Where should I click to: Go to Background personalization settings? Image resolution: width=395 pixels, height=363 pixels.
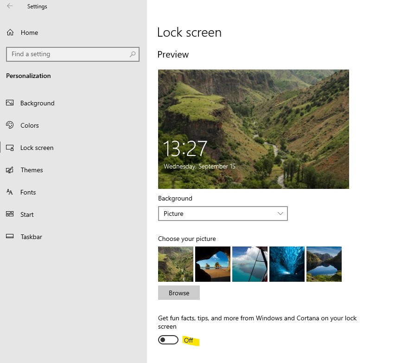click(37, 103)
